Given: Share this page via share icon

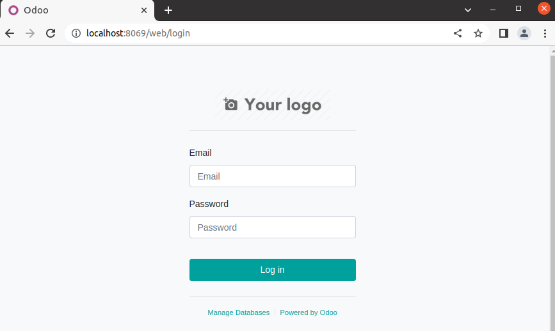Looking at the screenshot, I should pyautogui.click(x=458, y=33).
